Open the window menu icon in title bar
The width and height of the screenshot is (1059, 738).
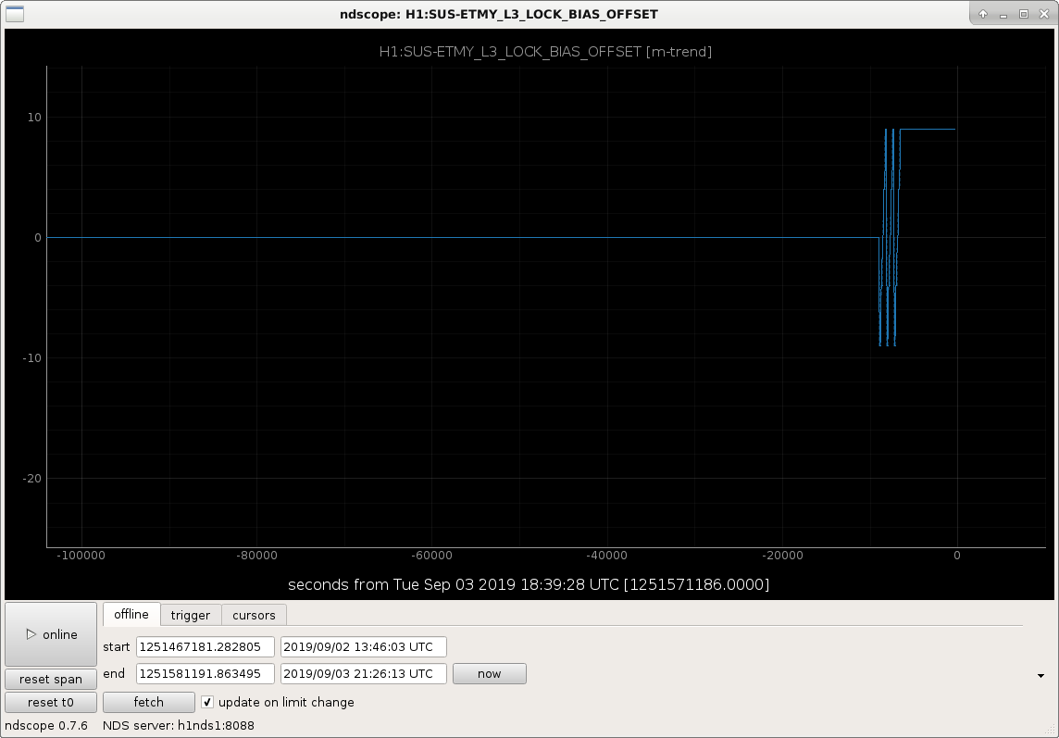[x=14, y=14]
